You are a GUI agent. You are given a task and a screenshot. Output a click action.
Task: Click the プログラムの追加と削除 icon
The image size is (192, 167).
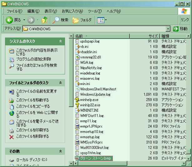pyautogui.click(x=12, y=60)
